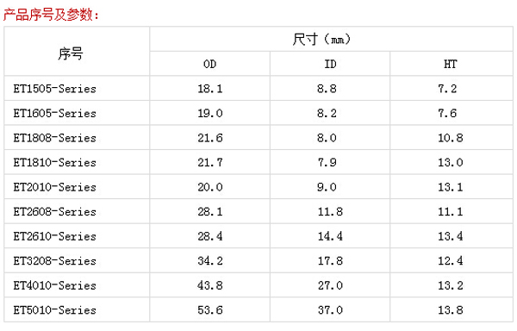
Task: Click the 序号 column header
Action: pyautogui.click(x=71, y=53)
